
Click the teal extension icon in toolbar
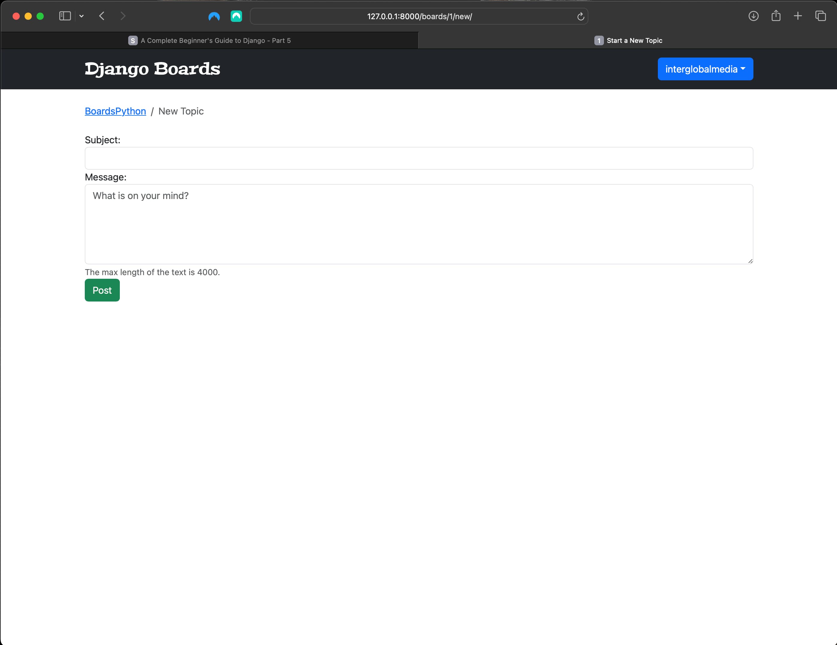[236, 16]
